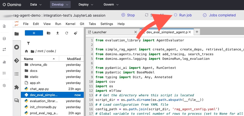Screen dimensions: 244x116
Task: Create a new folder in file browser
Action: pos(49,33)
